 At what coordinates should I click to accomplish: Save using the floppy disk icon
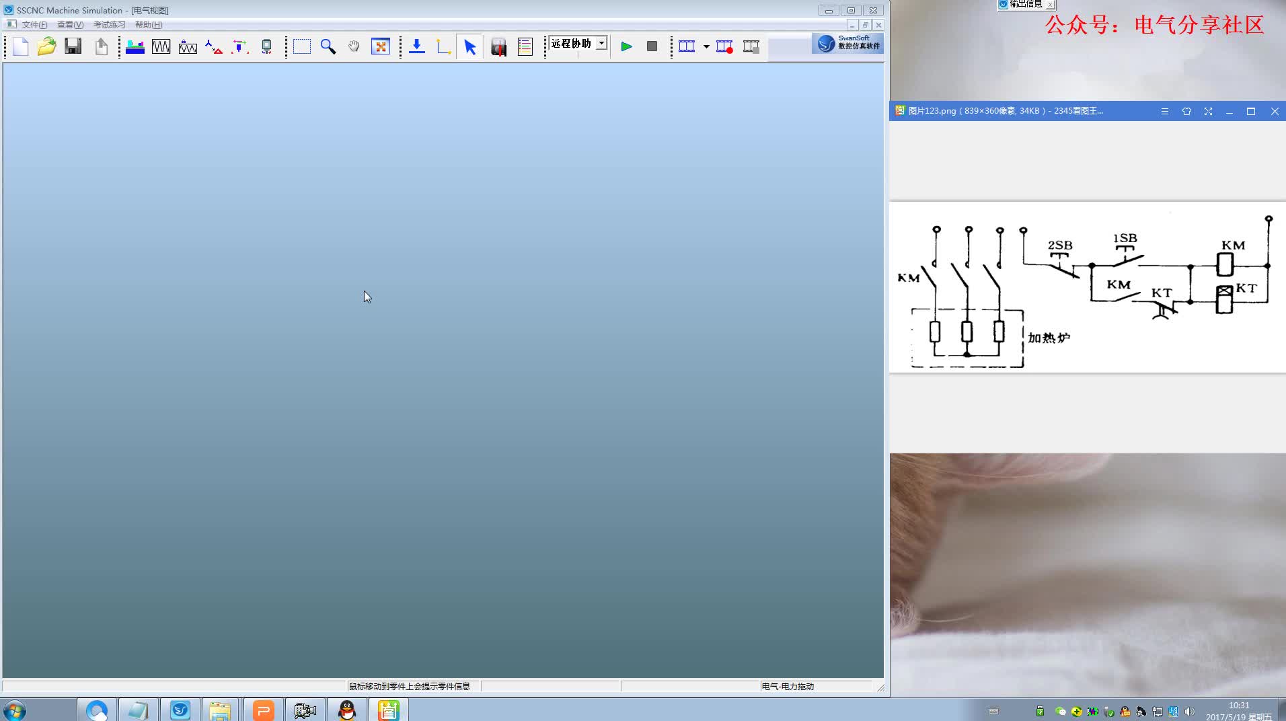pyautogui.click(x=73, y=46)
